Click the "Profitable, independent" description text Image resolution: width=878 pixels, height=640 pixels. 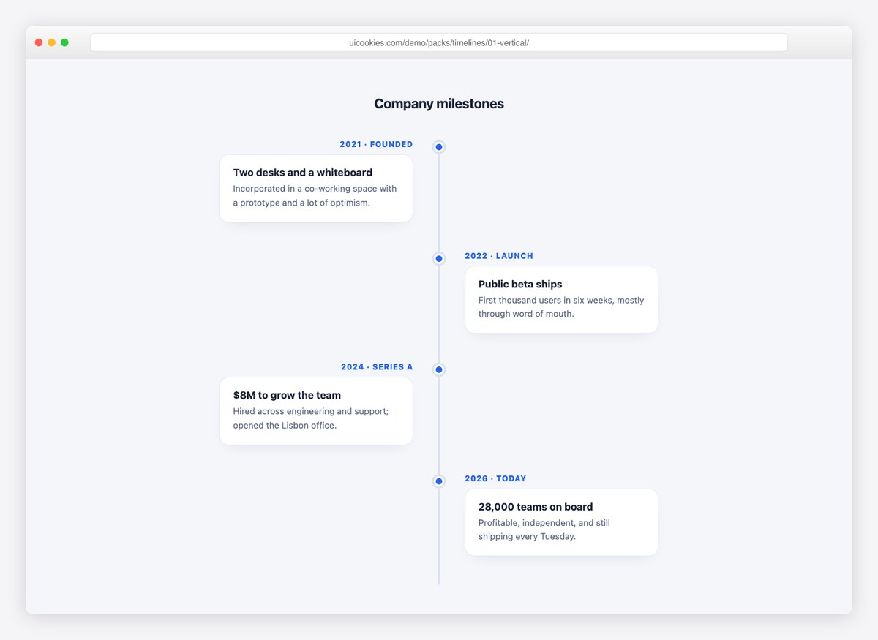[x=544, y=530]
